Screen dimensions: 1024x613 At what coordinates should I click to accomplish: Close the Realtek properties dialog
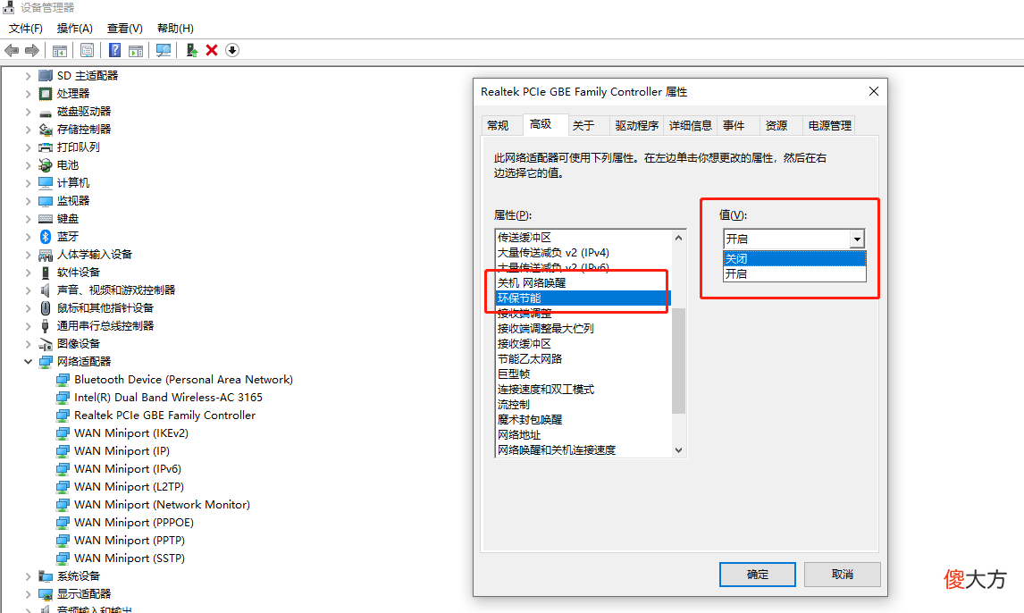pyautogui.click(x=874, y=91)
